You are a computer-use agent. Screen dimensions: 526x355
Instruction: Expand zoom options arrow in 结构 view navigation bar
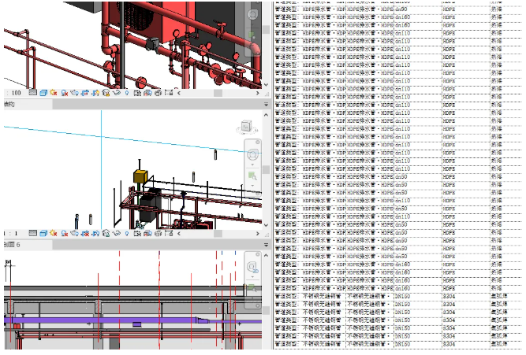point(252,186)
